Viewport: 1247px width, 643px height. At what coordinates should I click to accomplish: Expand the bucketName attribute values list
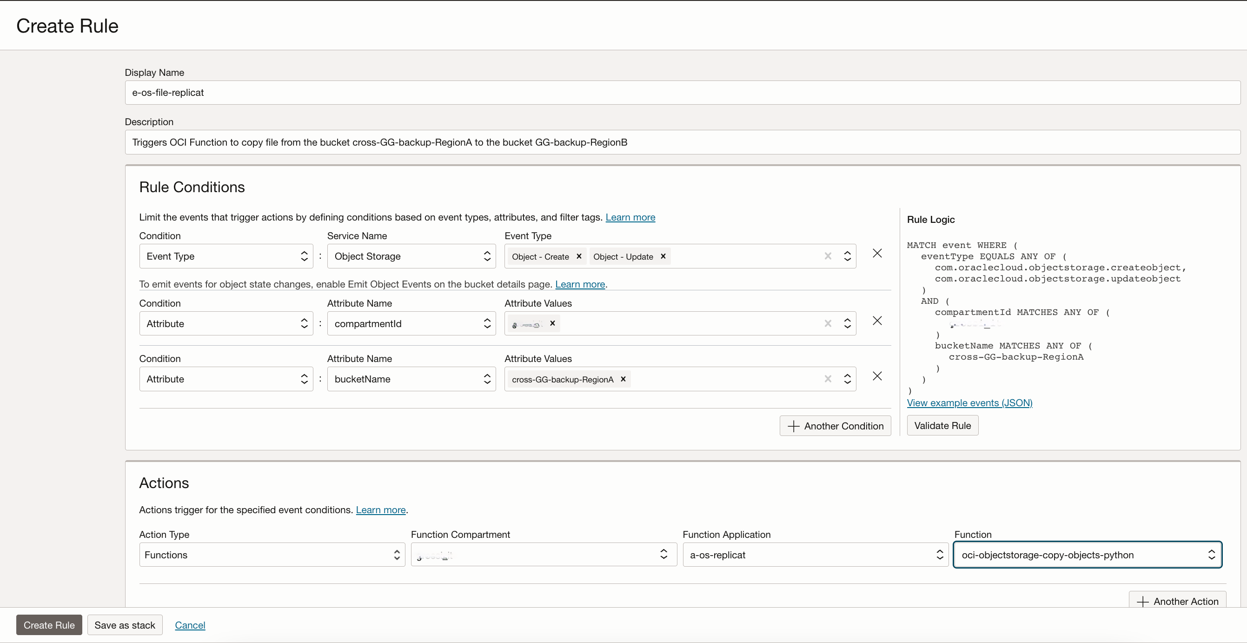click(x=847, y=379)
